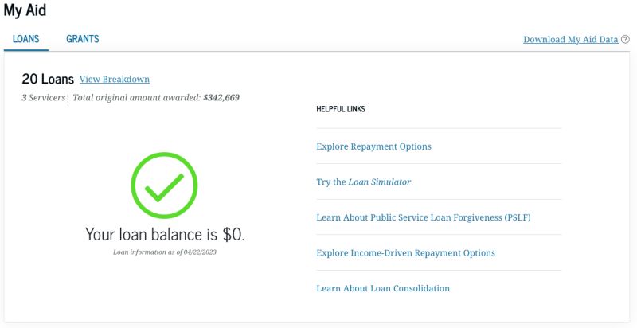Screen dimensions: 637x328
Task: Open the View Breakdown link
Action: 115,80
